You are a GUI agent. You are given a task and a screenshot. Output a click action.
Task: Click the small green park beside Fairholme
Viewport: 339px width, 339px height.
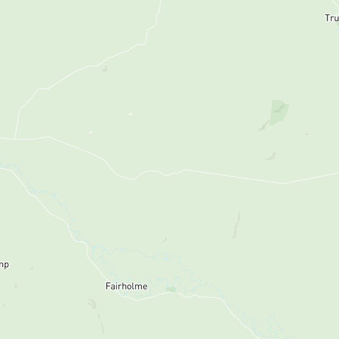(171, 289)
